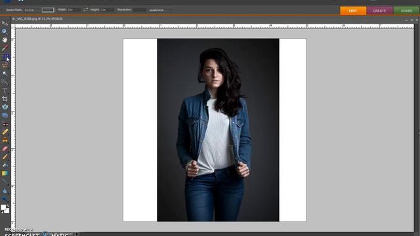The image size is (420, 236).
Task: Select the Spot Healing Brush bandage tool
Action: pyautogui.click(x=5, y=132)
